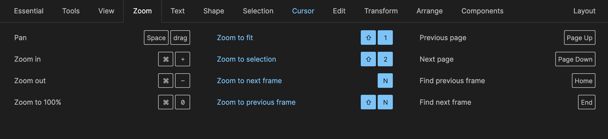Choose Zoom to previous frame shortcut
This screenshot has width=608, height=139.
pyautogui.click(x=256, y=102)
